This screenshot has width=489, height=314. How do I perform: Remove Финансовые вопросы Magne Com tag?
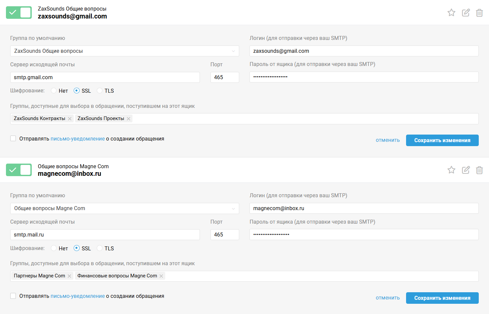click(x=161, y=276)
